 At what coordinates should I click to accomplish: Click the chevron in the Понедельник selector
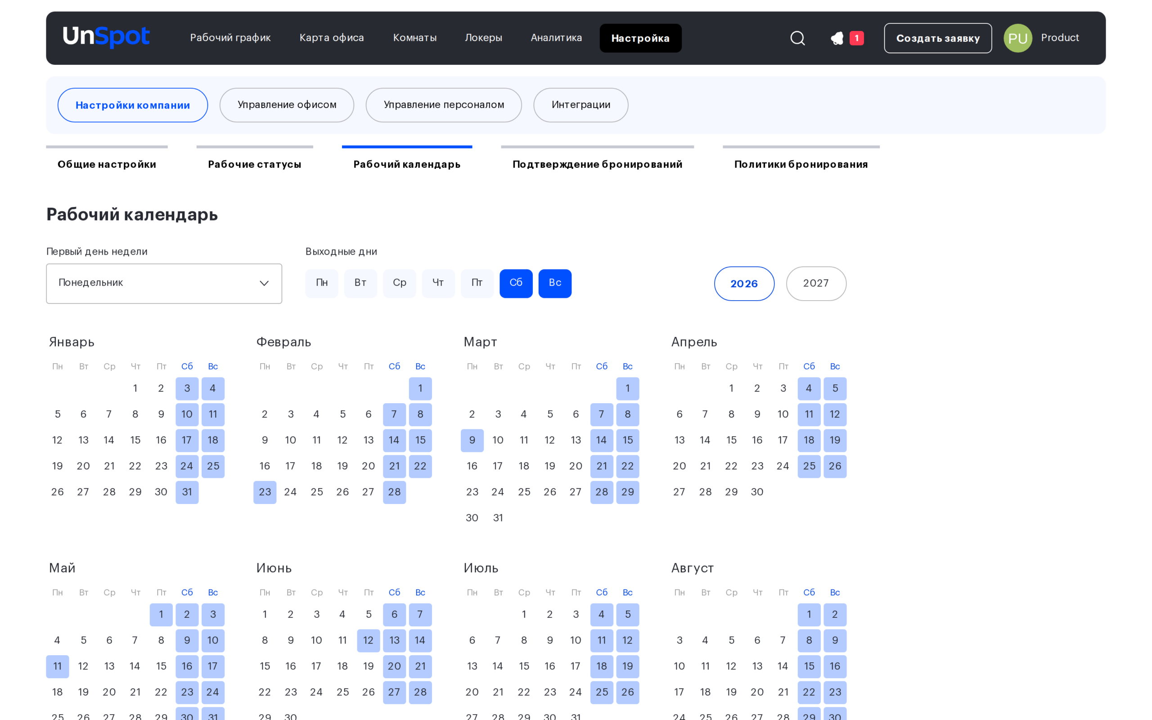point(264,283)
